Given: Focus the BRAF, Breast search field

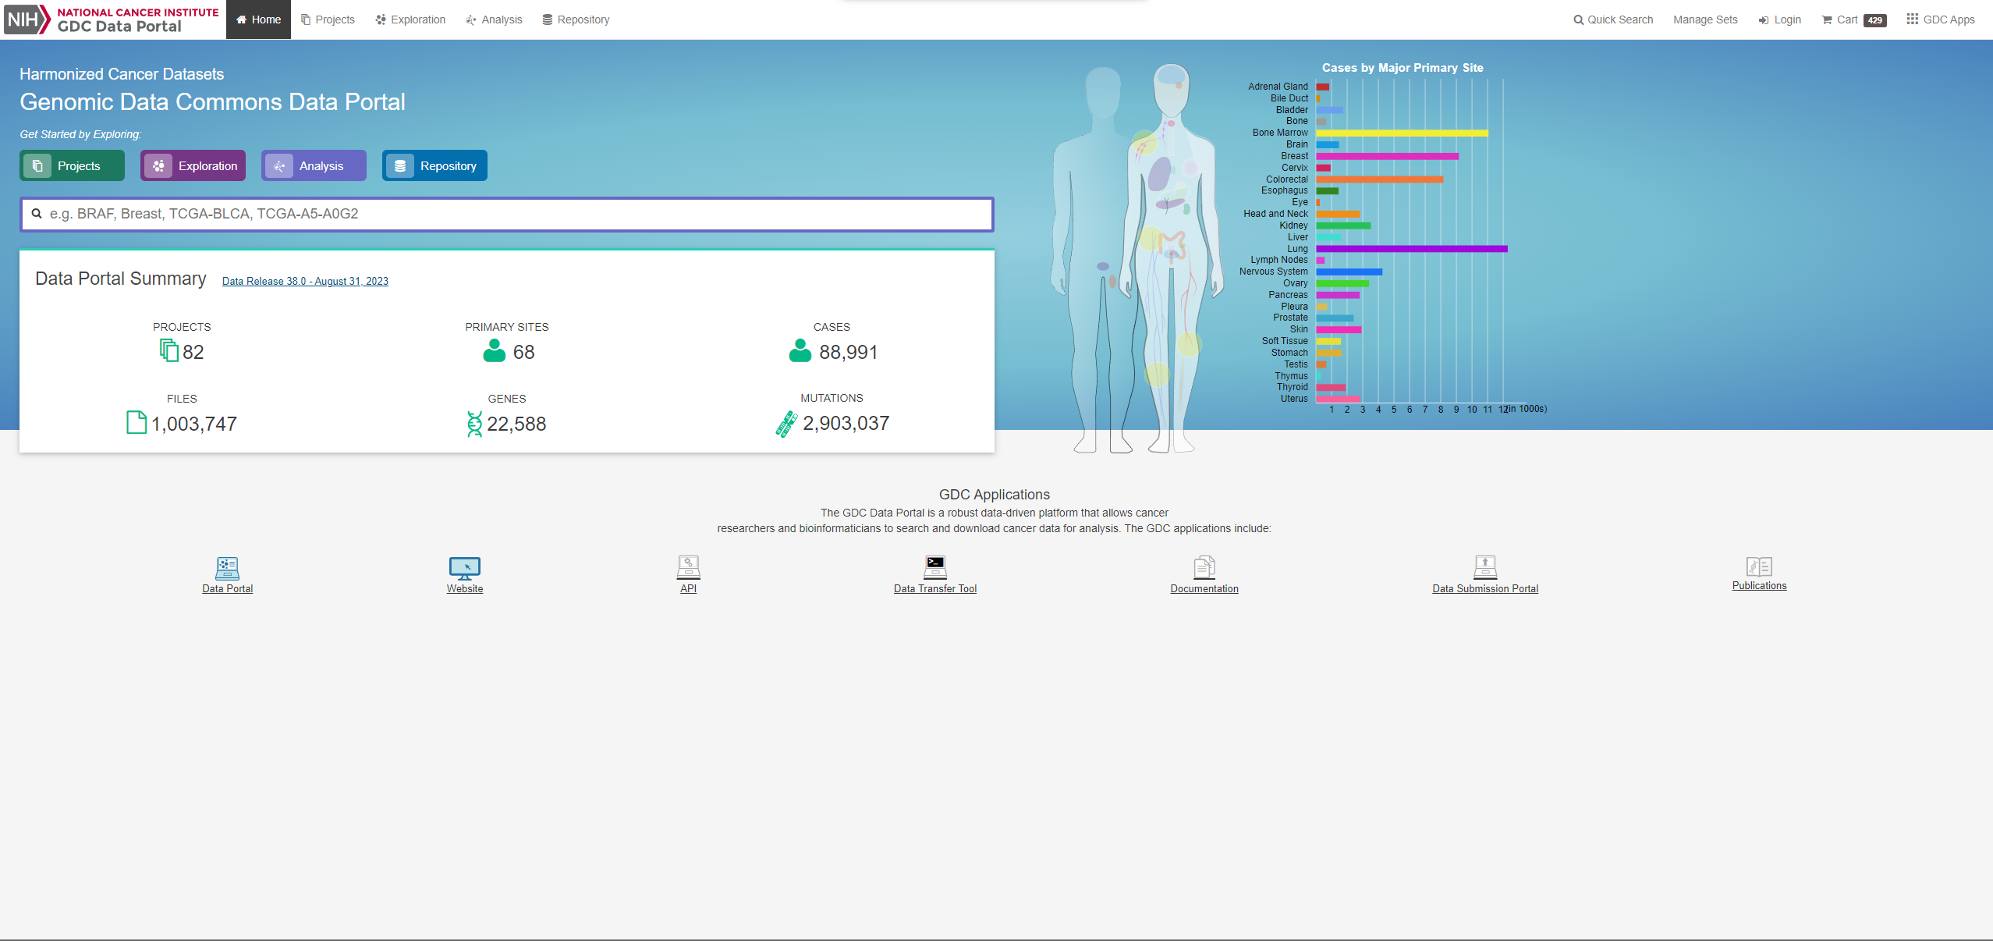Looking at the screenshot, I should click(507, 214).
